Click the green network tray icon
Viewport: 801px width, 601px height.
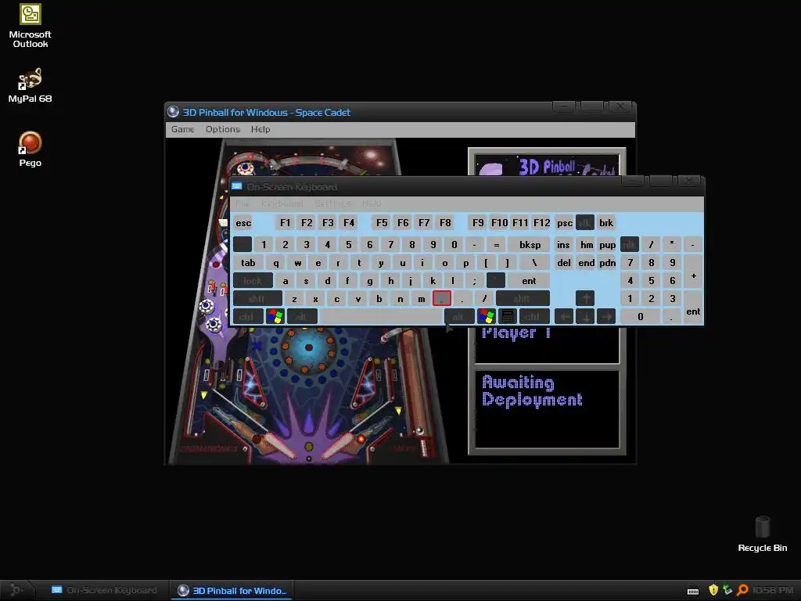(x=727, y=590)
